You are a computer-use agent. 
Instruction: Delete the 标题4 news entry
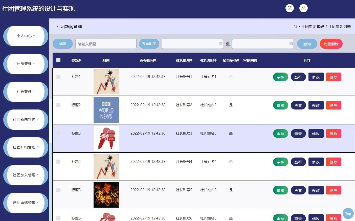point(334,162)
